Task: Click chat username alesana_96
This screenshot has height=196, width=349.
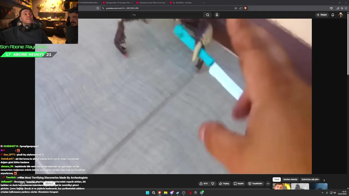Action: pyautogui.click(x=7, y=166)
